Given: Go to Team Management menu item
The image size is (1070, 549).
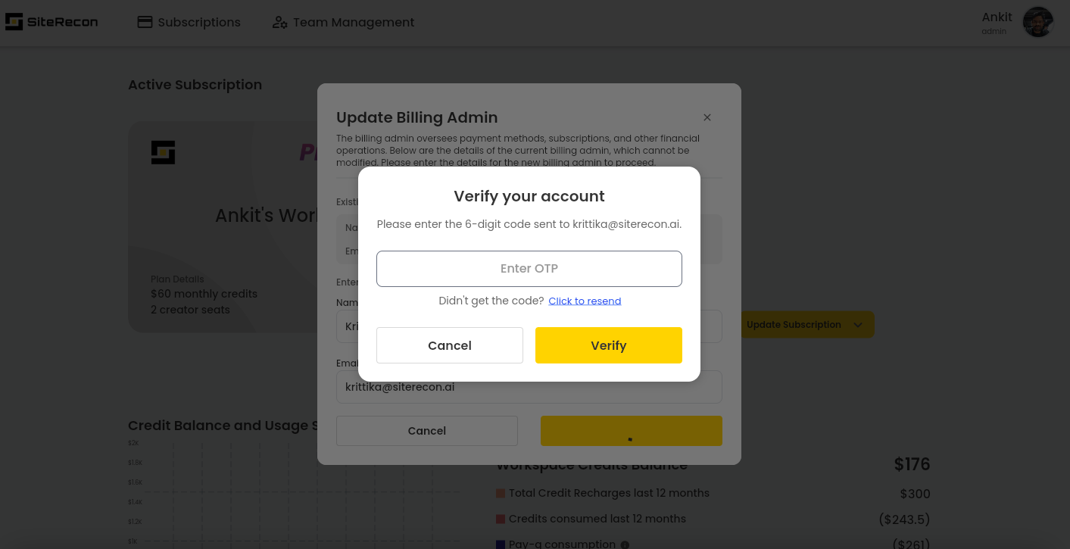Looking at the screenshot, I should click(343, 22).
